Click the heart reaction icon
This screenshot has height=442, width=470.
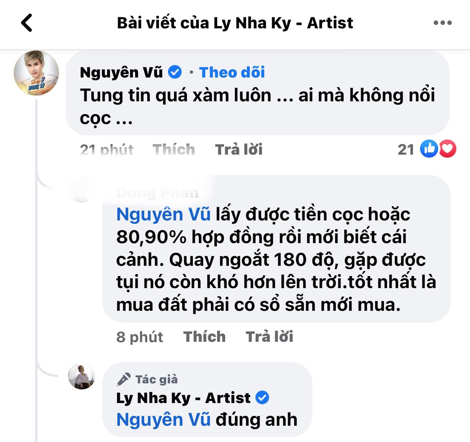coord(448,150)
